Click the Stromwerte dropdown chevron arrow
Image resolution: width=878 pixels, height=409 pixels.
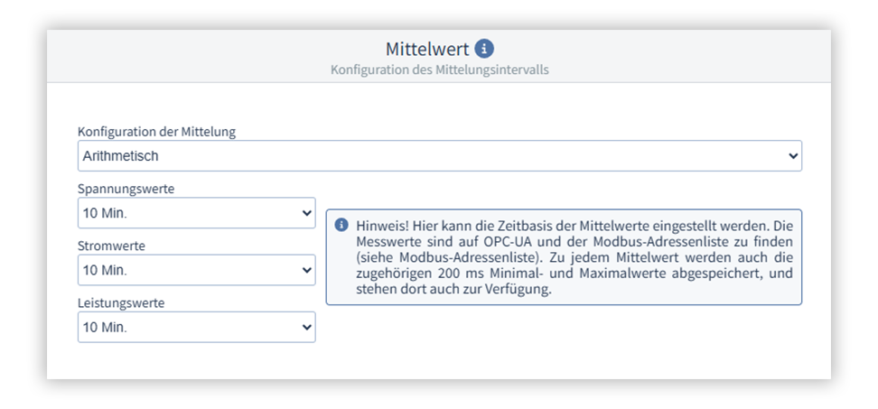pyautogui.click(x=305, y=270)
